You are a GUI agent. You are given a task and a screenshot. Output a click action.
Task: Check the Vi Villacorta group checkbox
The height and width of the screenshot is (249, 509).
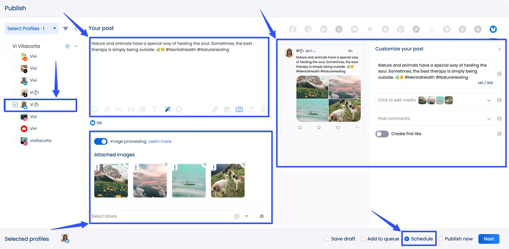pos(7,46)
